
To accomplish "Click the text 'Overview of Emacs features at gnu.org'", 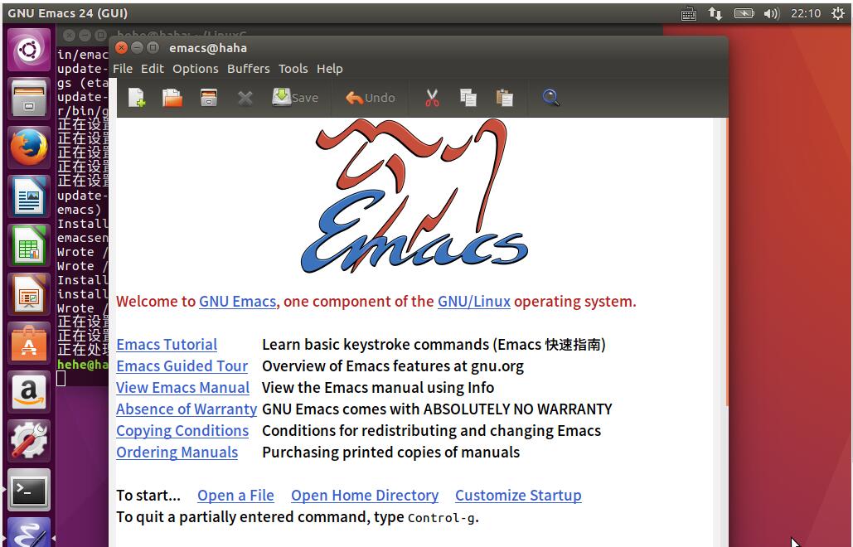I will point(393,366).
